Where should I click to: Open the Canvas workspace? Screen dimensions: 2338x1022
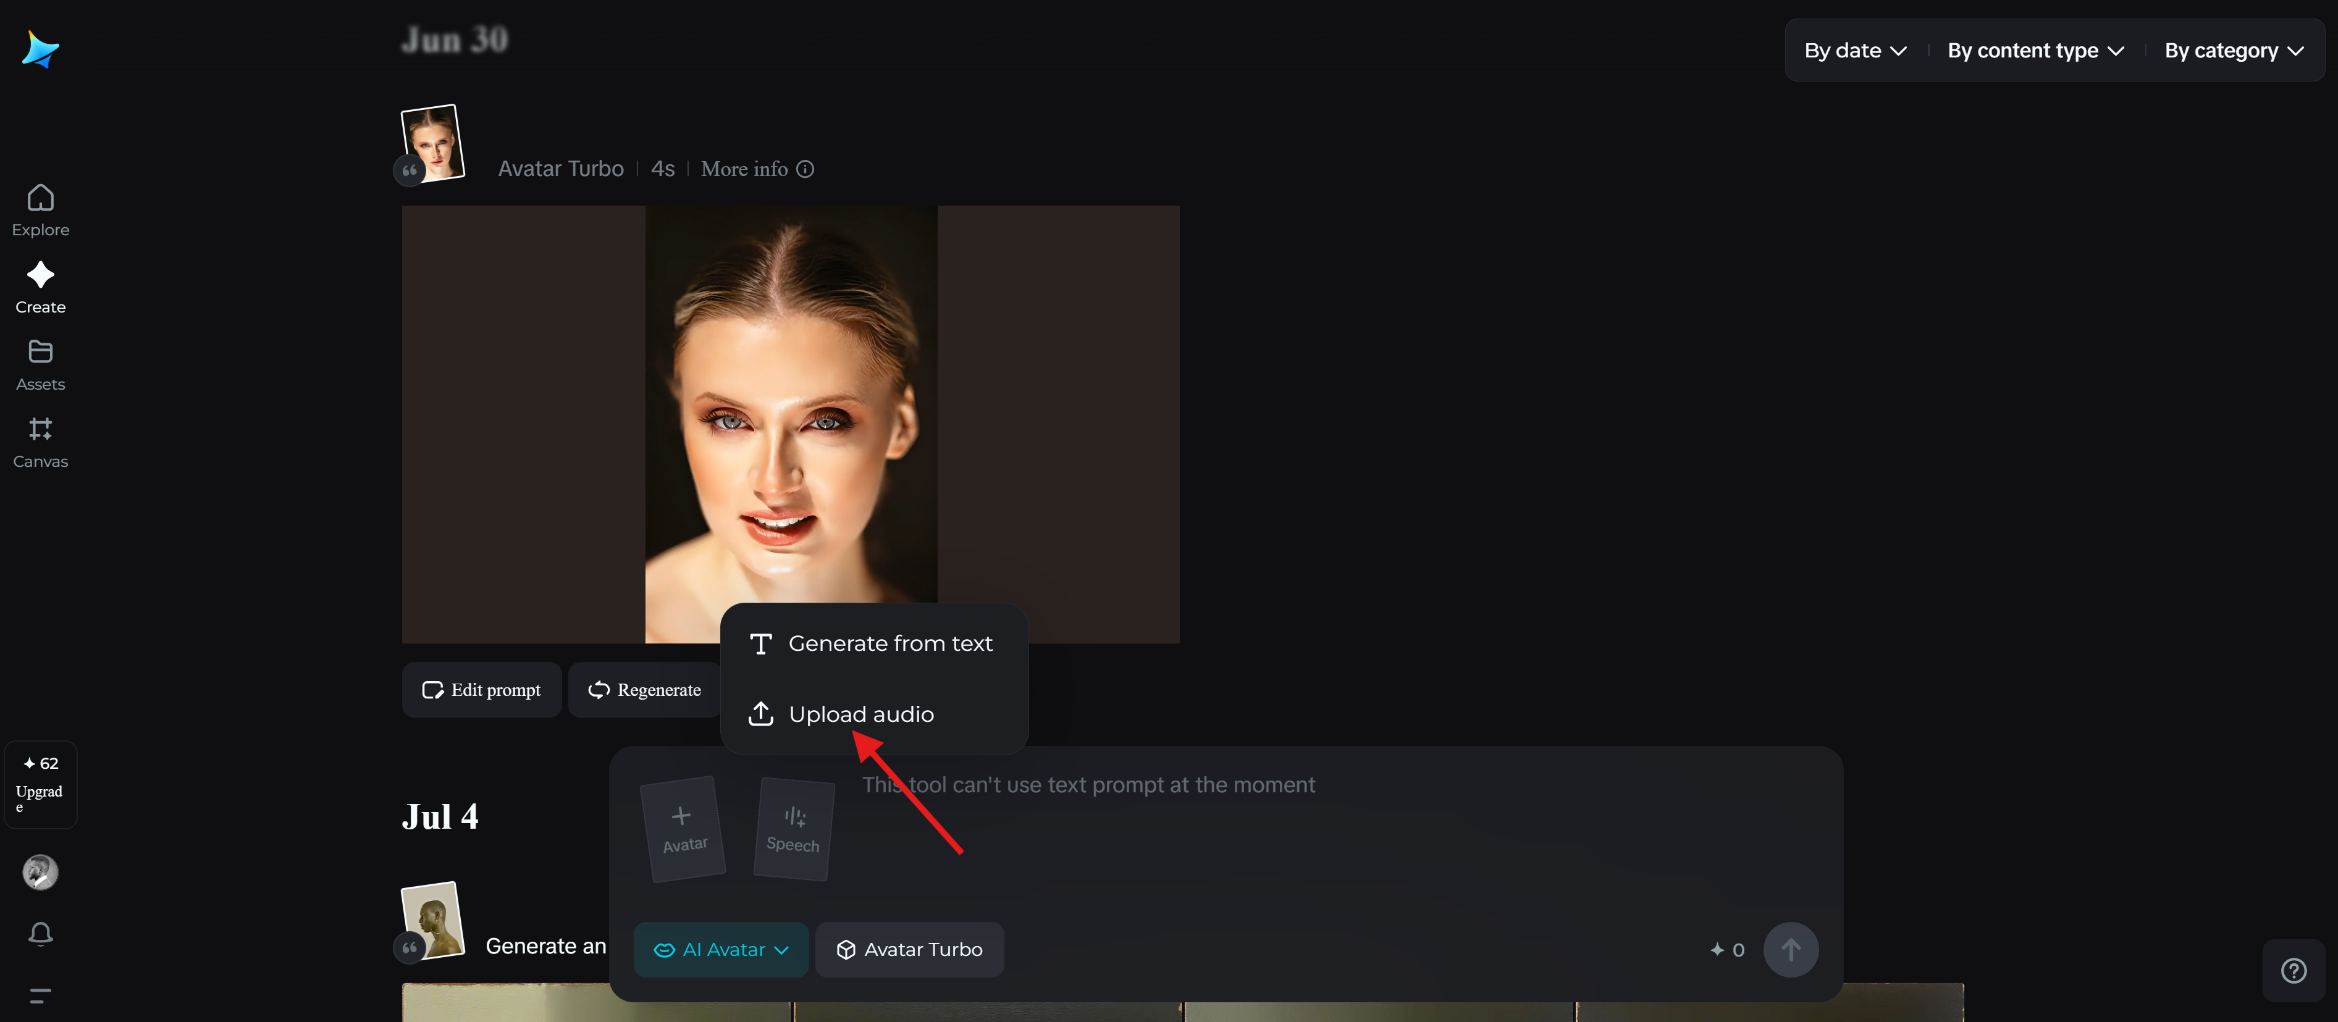click(40, 441)
